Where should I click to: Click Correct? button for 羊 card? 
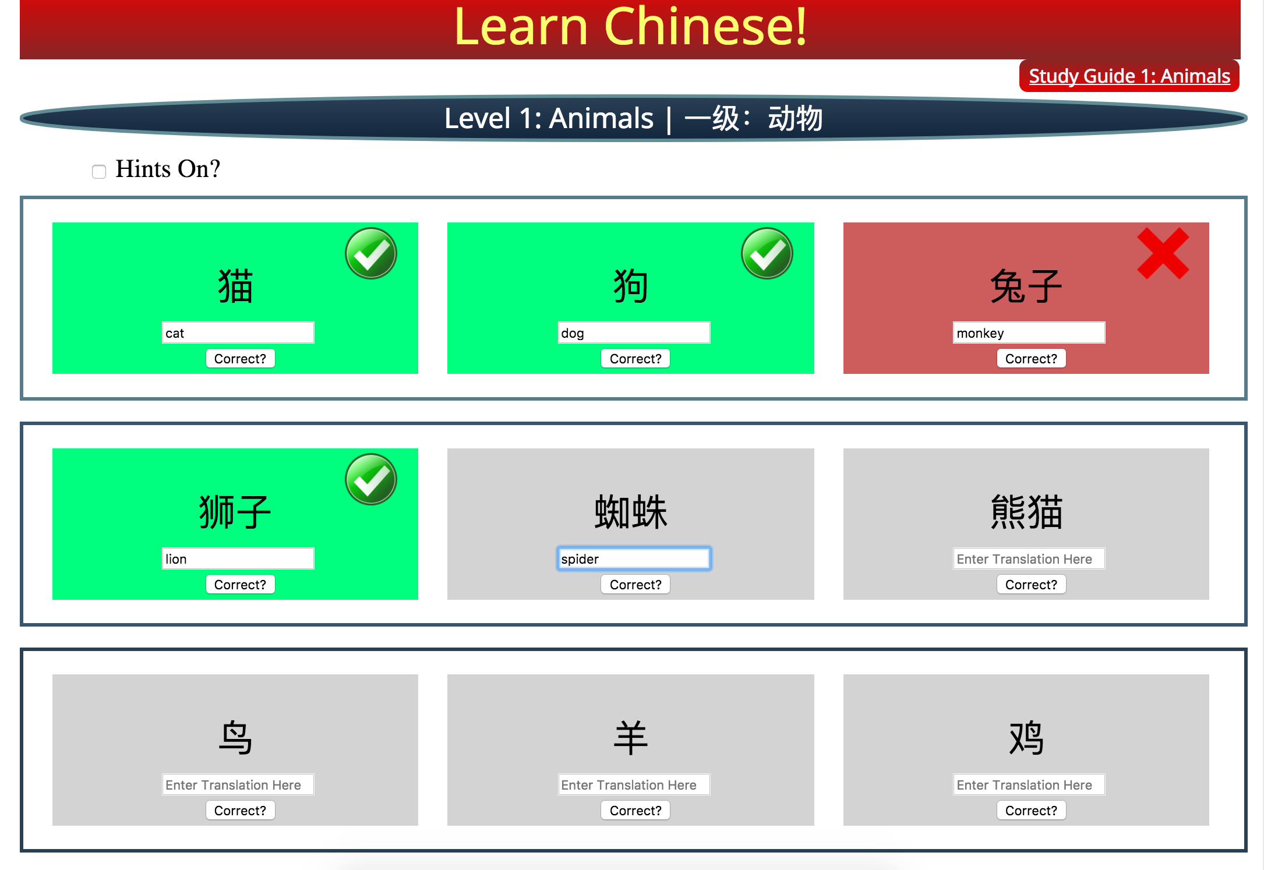tap(634, 809)
